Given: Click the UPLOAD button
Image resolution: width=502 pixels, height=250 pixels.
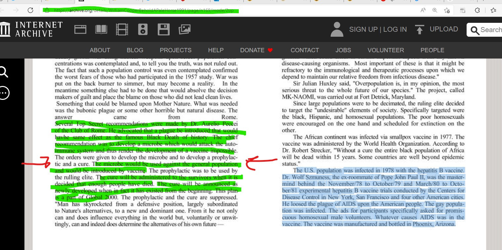Looking at the screenshot, I should click(x=437, y=29).
